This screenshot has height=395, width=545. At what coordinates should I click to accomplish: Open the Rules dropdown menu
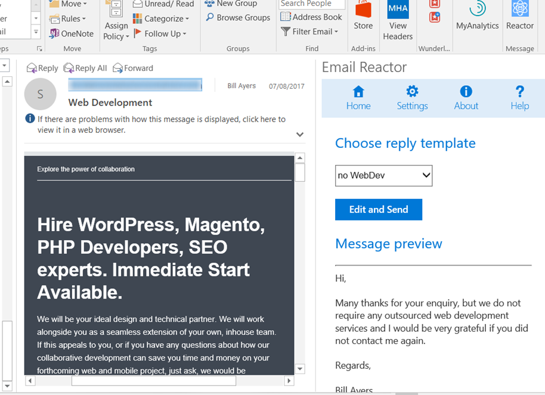click(x=68, y=18)
